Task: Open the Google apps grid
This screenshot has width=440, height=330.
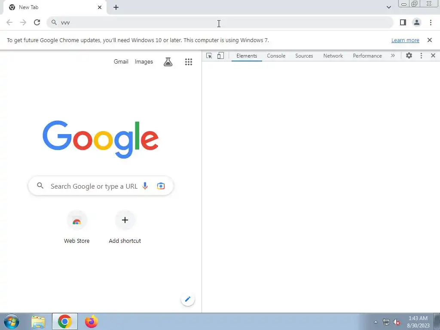Action: coord(189,62)
